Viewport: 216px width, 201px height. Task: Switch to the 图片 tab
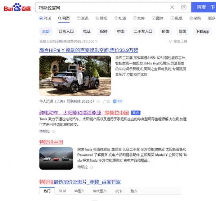158,18
